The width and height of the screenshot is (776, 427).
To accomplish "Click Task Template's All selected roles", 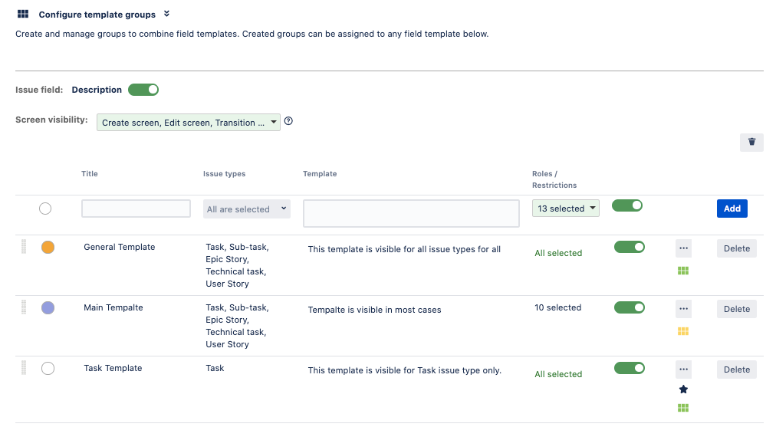I will tap(558, 374).
